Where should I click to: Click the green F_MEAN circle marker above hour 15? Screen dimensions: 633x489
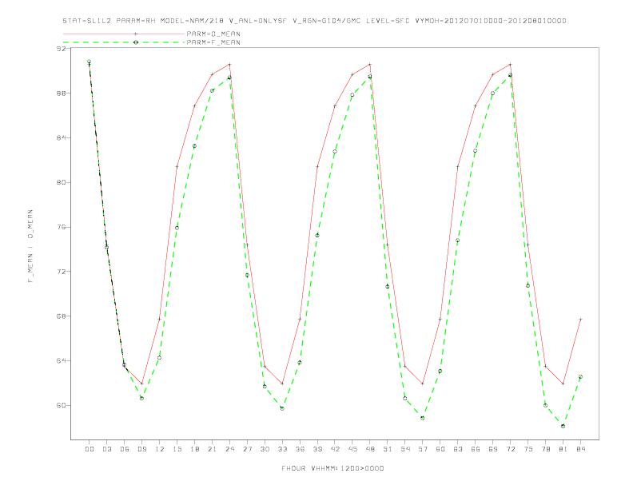[177, 228]
